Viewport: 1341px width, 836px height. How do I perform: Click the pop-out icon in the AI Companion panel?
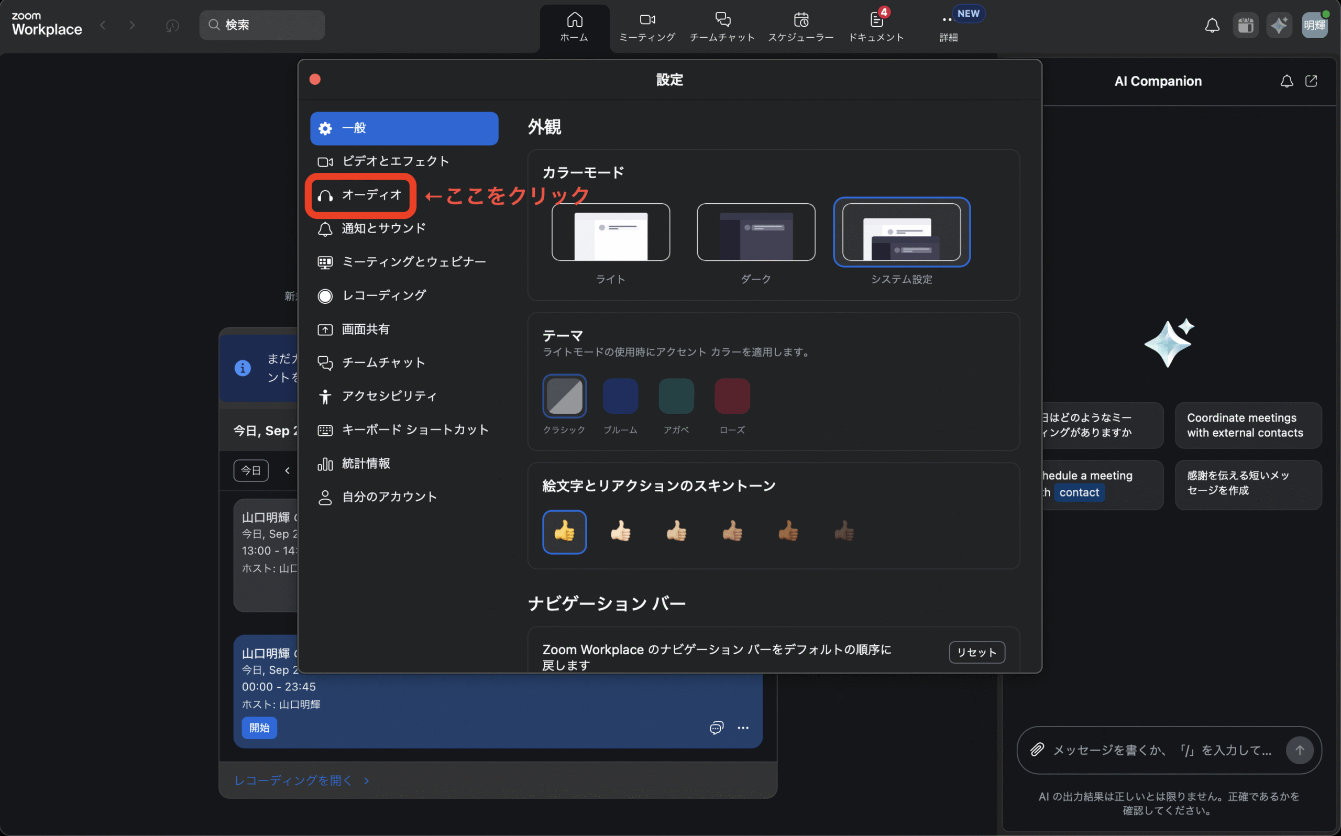[1311, 81]
